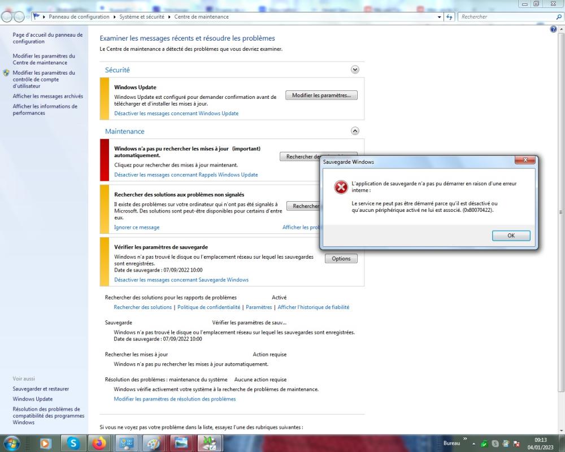The image size is (565, 452).
Task: Open the Paint taskbar icon
Action: click(153, 443)
